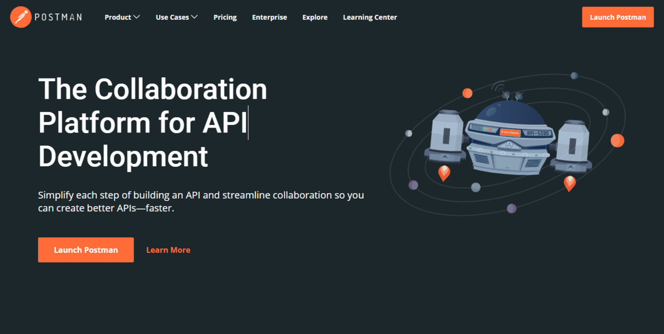Click the POSTMAN wordmark text

pos(58,17)
